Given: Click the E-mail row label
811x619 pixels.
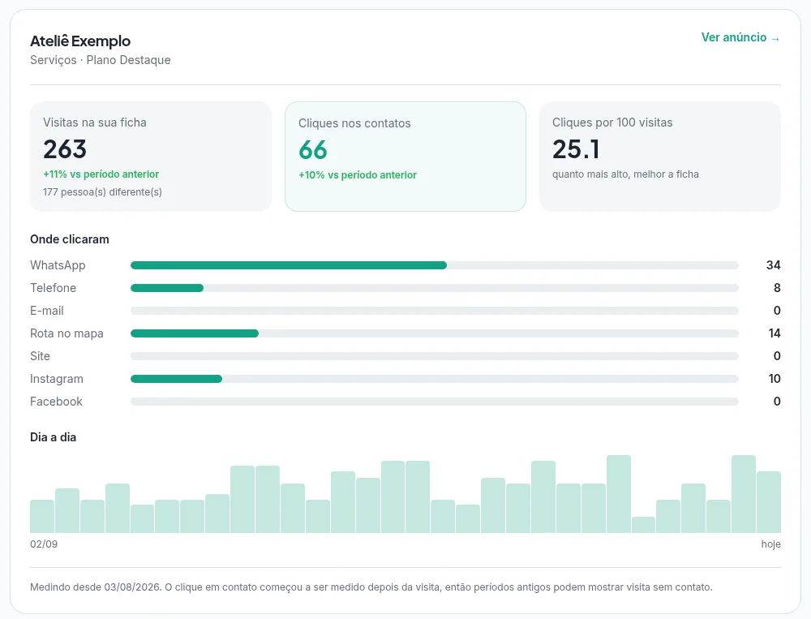Looking at the screenshot, I should tap(46, 311).
